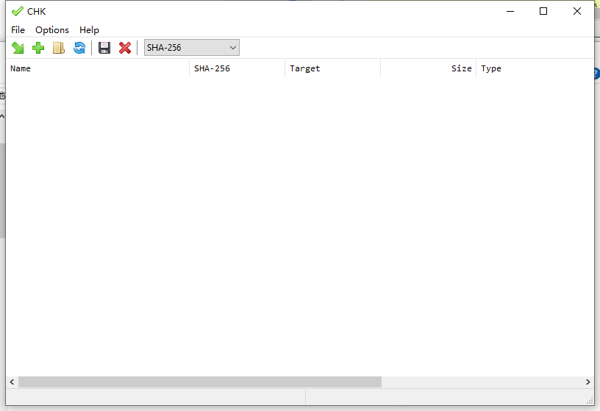Click the green arrow open icon

pyautogui.click(x=18, y=48)
